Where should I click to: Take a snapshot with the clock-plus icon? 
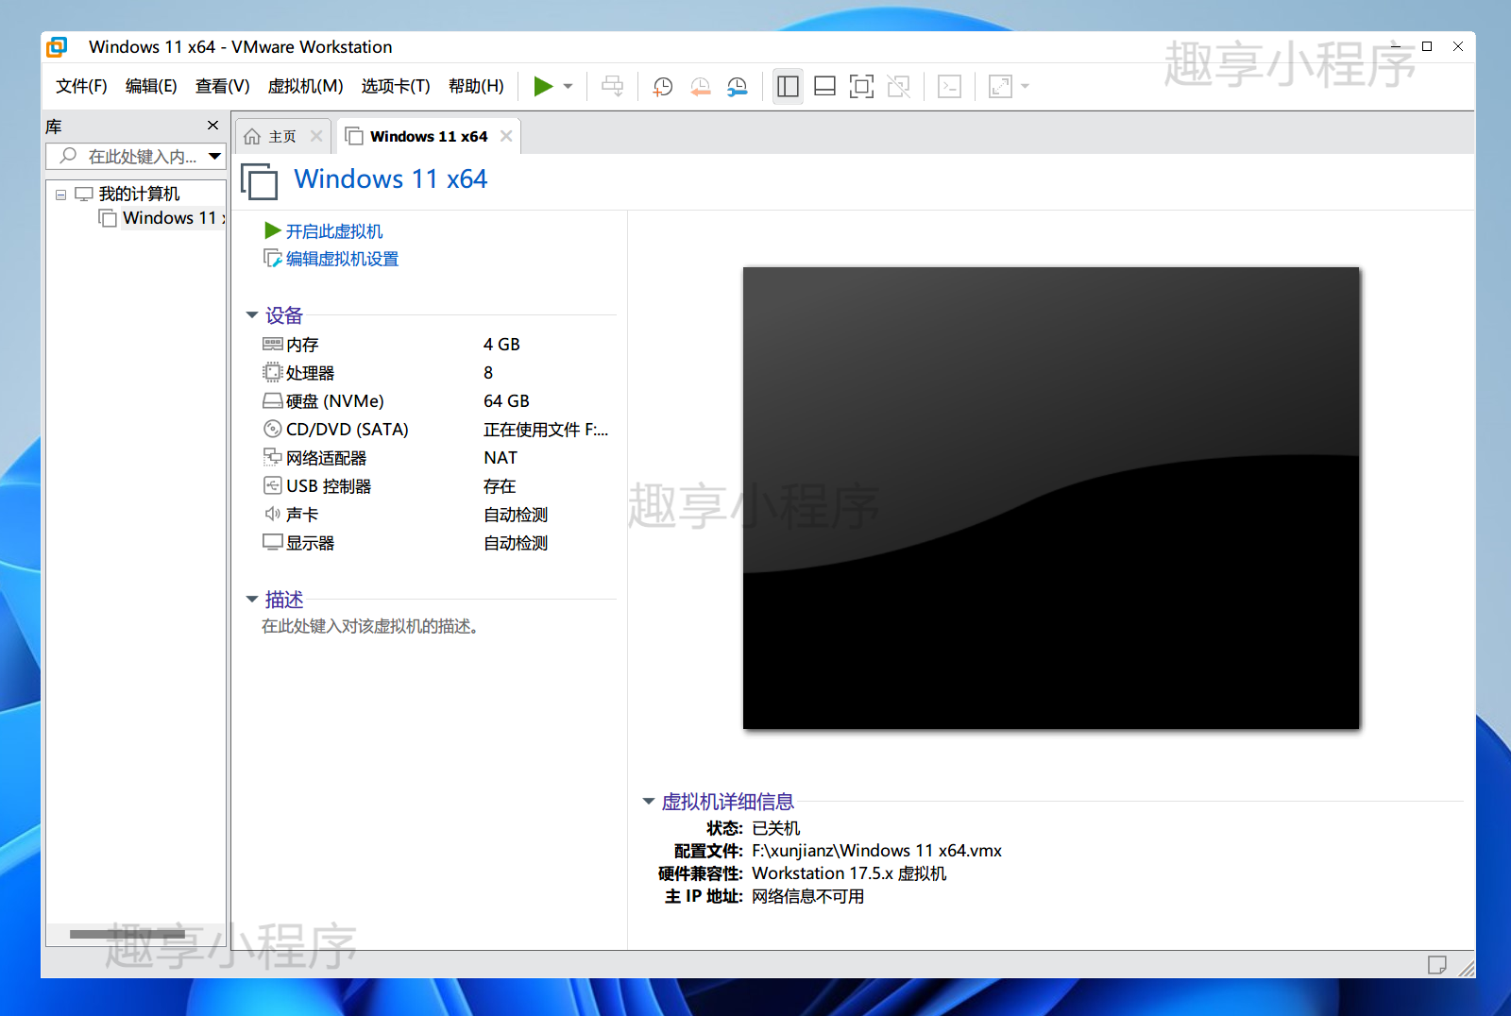pyautogui.click(x=663, y=87)
